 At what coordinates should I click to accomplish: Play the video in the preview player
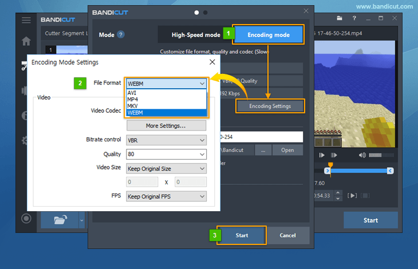322,155
